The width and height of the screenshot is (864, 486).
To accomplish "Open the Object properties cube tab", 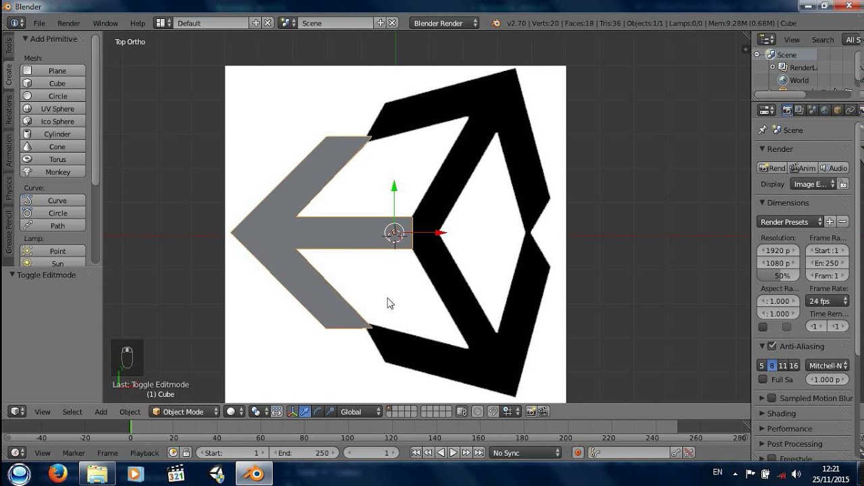I will 838,110.
